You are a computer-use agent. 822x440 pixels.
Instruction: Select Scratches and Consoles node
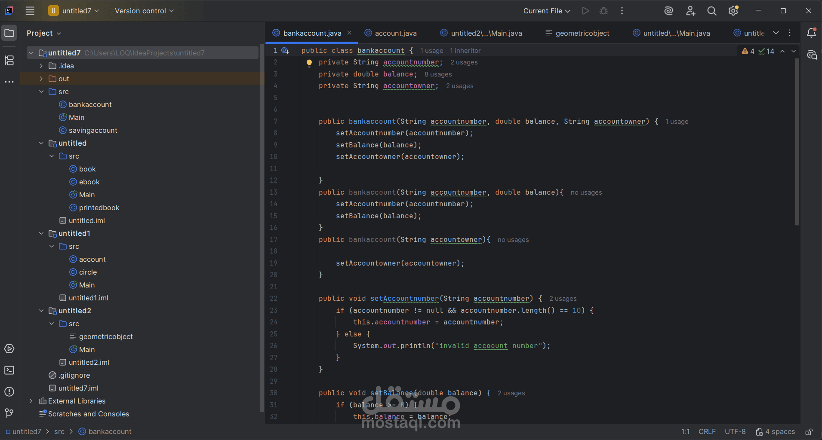coord(84,414)
